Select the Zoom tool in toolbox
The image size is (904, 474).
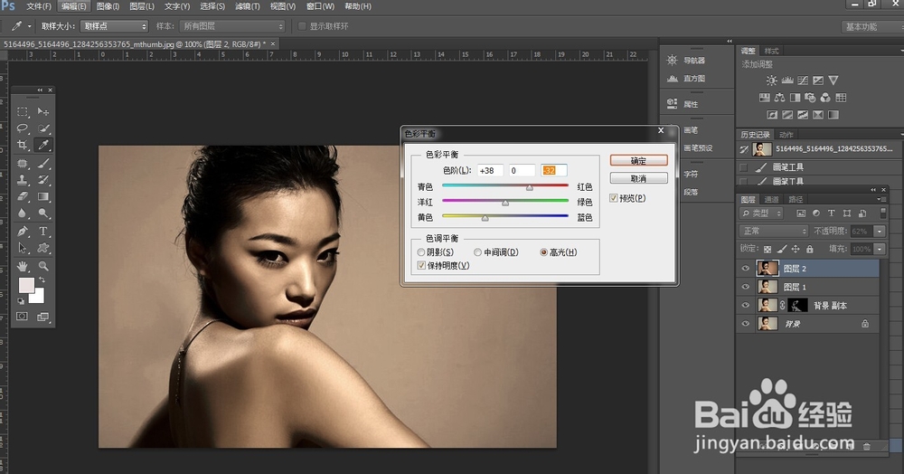(x=43, y=266)
